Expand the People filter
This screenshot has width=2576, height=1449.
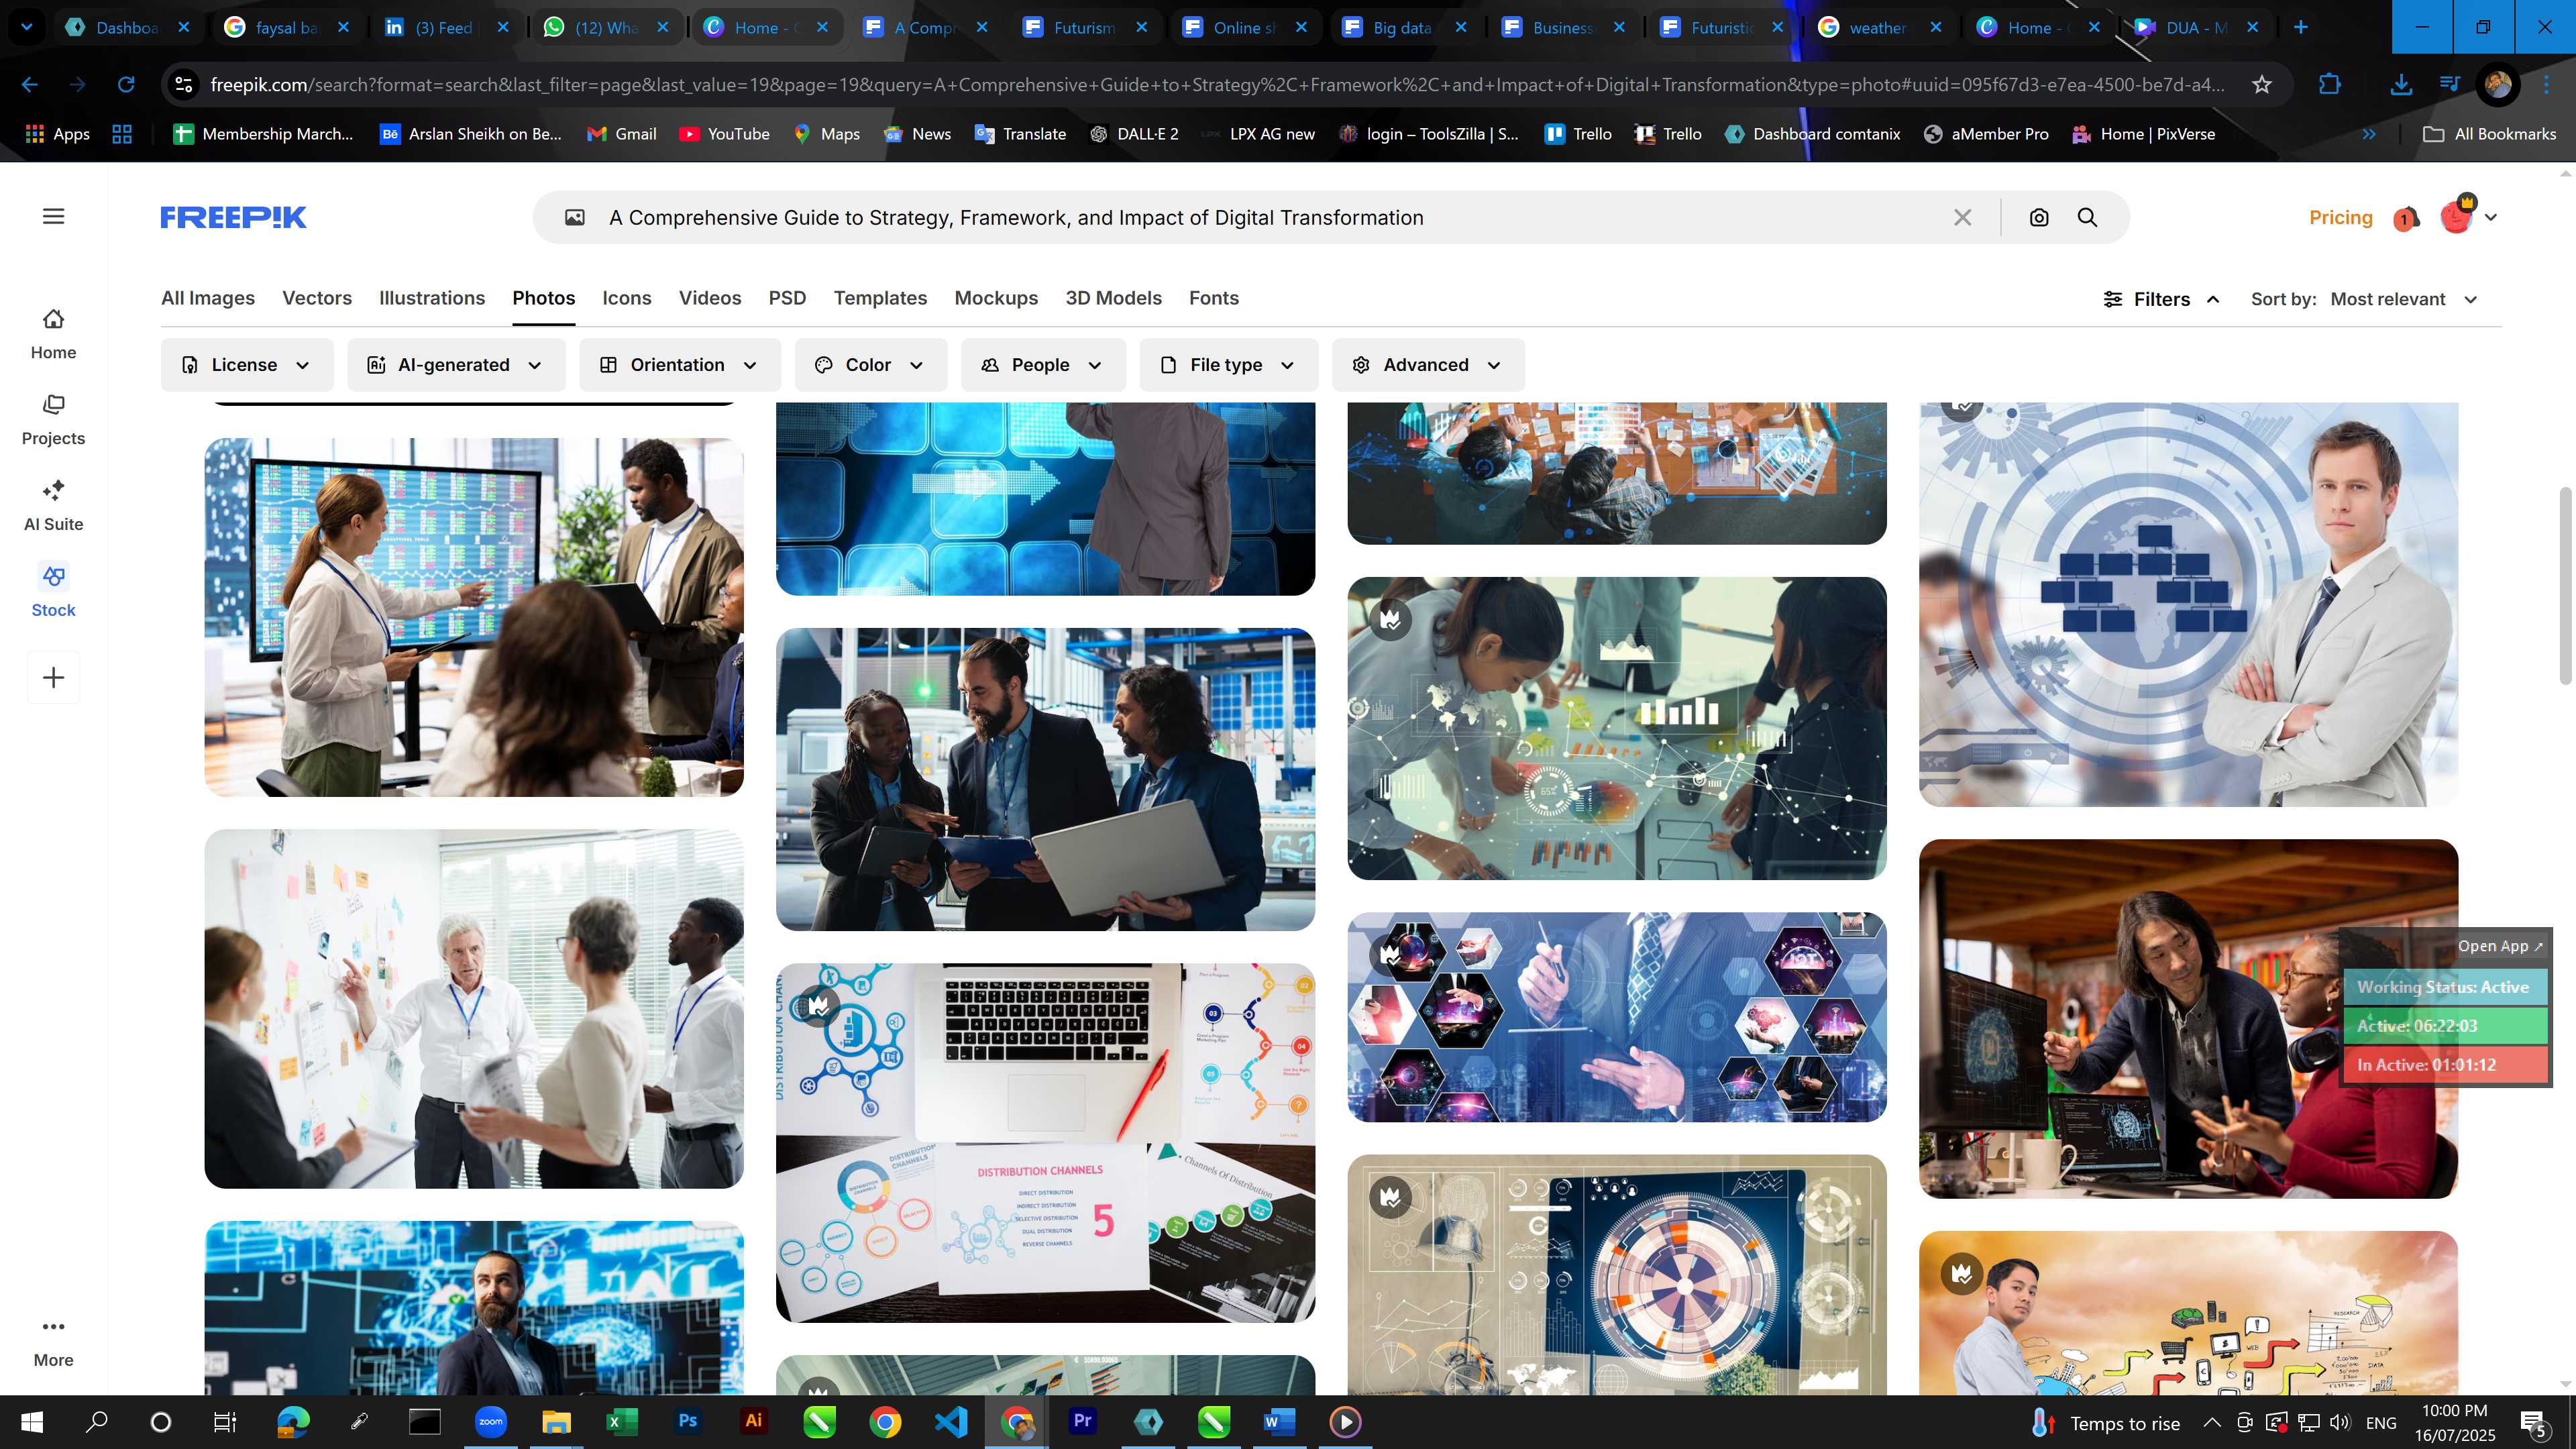point(1043,365)
